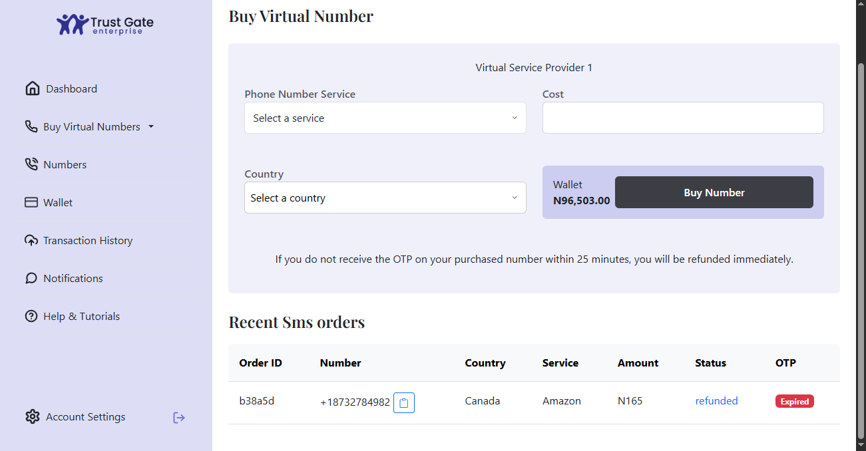Click the red Expired OTP badge
The height and width of the screenshot is (451, 866).
pos(794,401)
